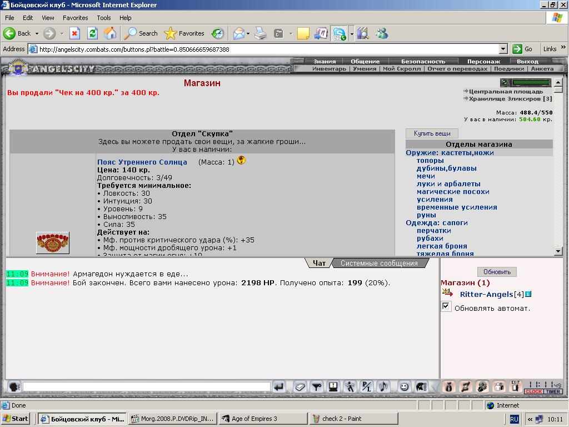569x427 pixels.
Task: Click the EXIT door icon
Action: 516,387
